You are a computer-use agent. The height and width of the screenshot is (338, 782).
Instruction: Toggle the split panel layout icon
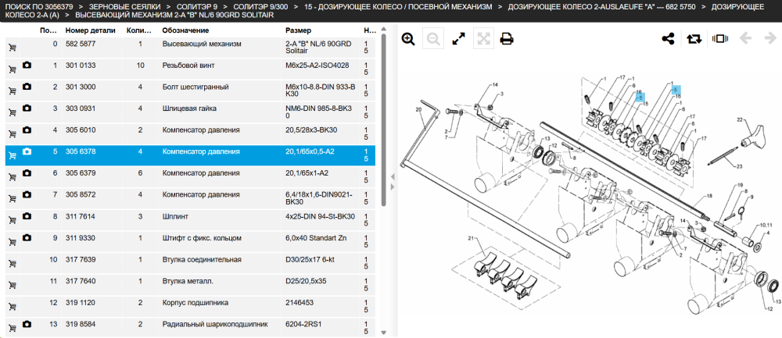720,39
